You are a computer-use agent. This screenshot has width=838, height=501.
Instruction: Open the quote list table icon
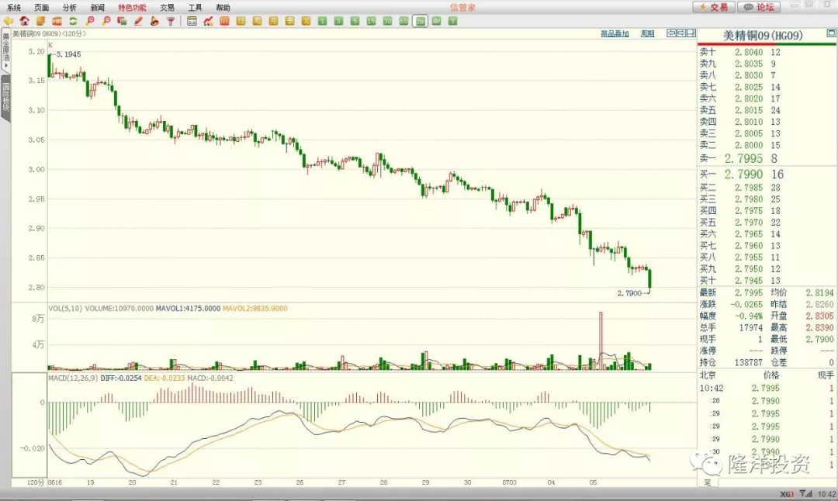[192, 21]
